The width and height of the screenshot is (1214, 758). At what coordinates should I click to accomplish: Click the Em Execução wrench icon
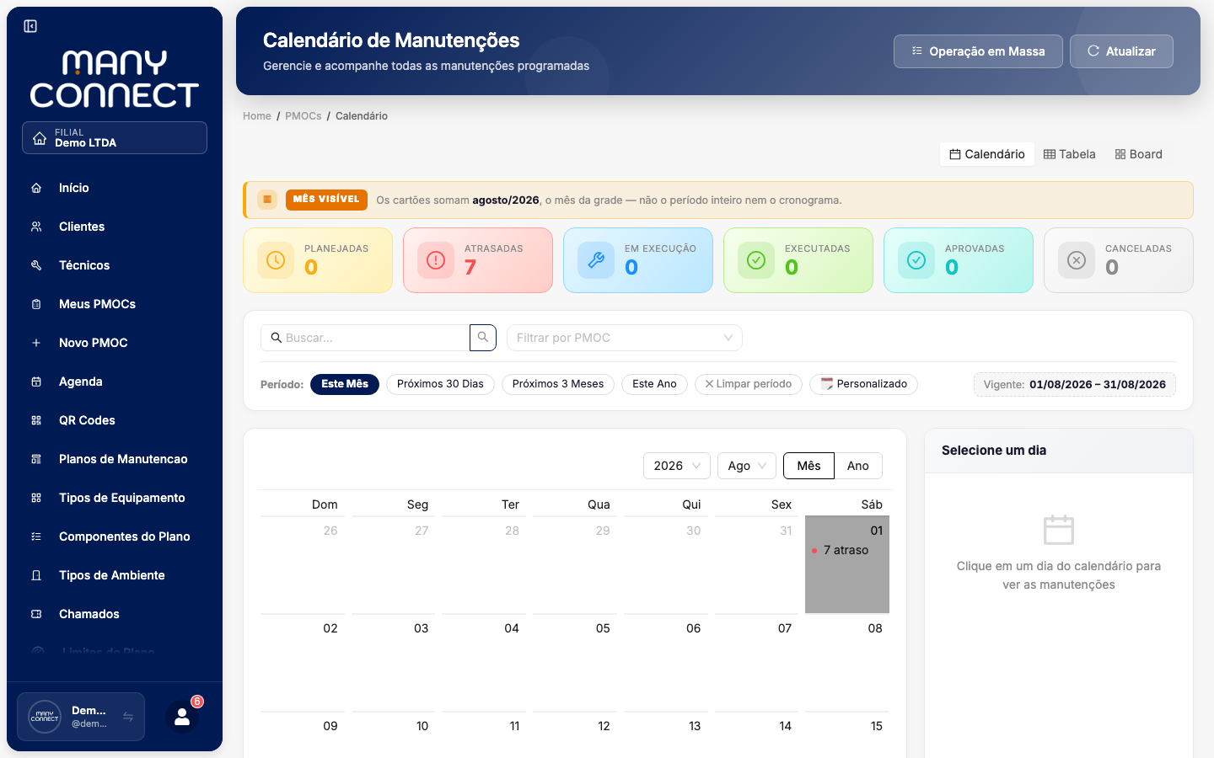point(596,260)
